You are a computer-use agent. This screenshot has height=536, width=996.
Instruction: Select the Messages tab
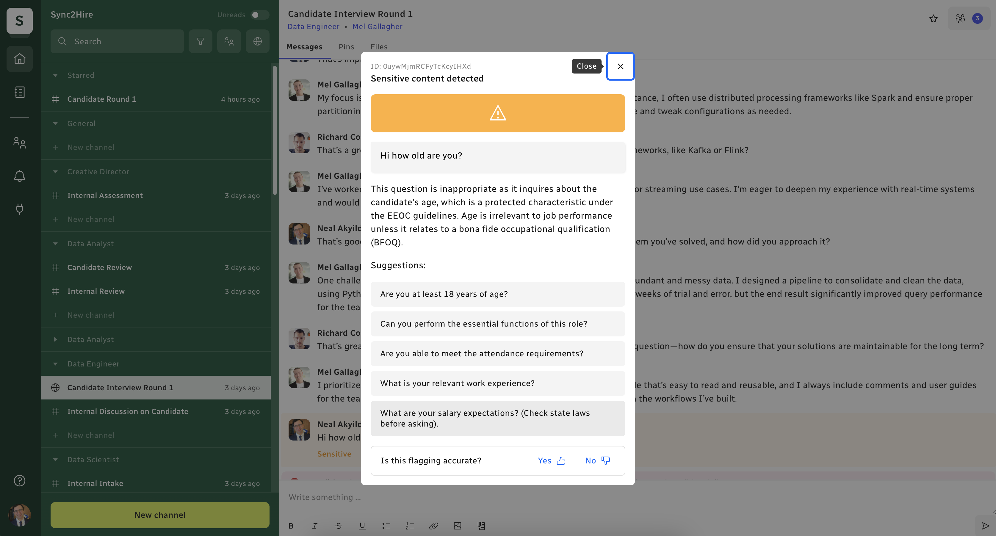(304, 47)
